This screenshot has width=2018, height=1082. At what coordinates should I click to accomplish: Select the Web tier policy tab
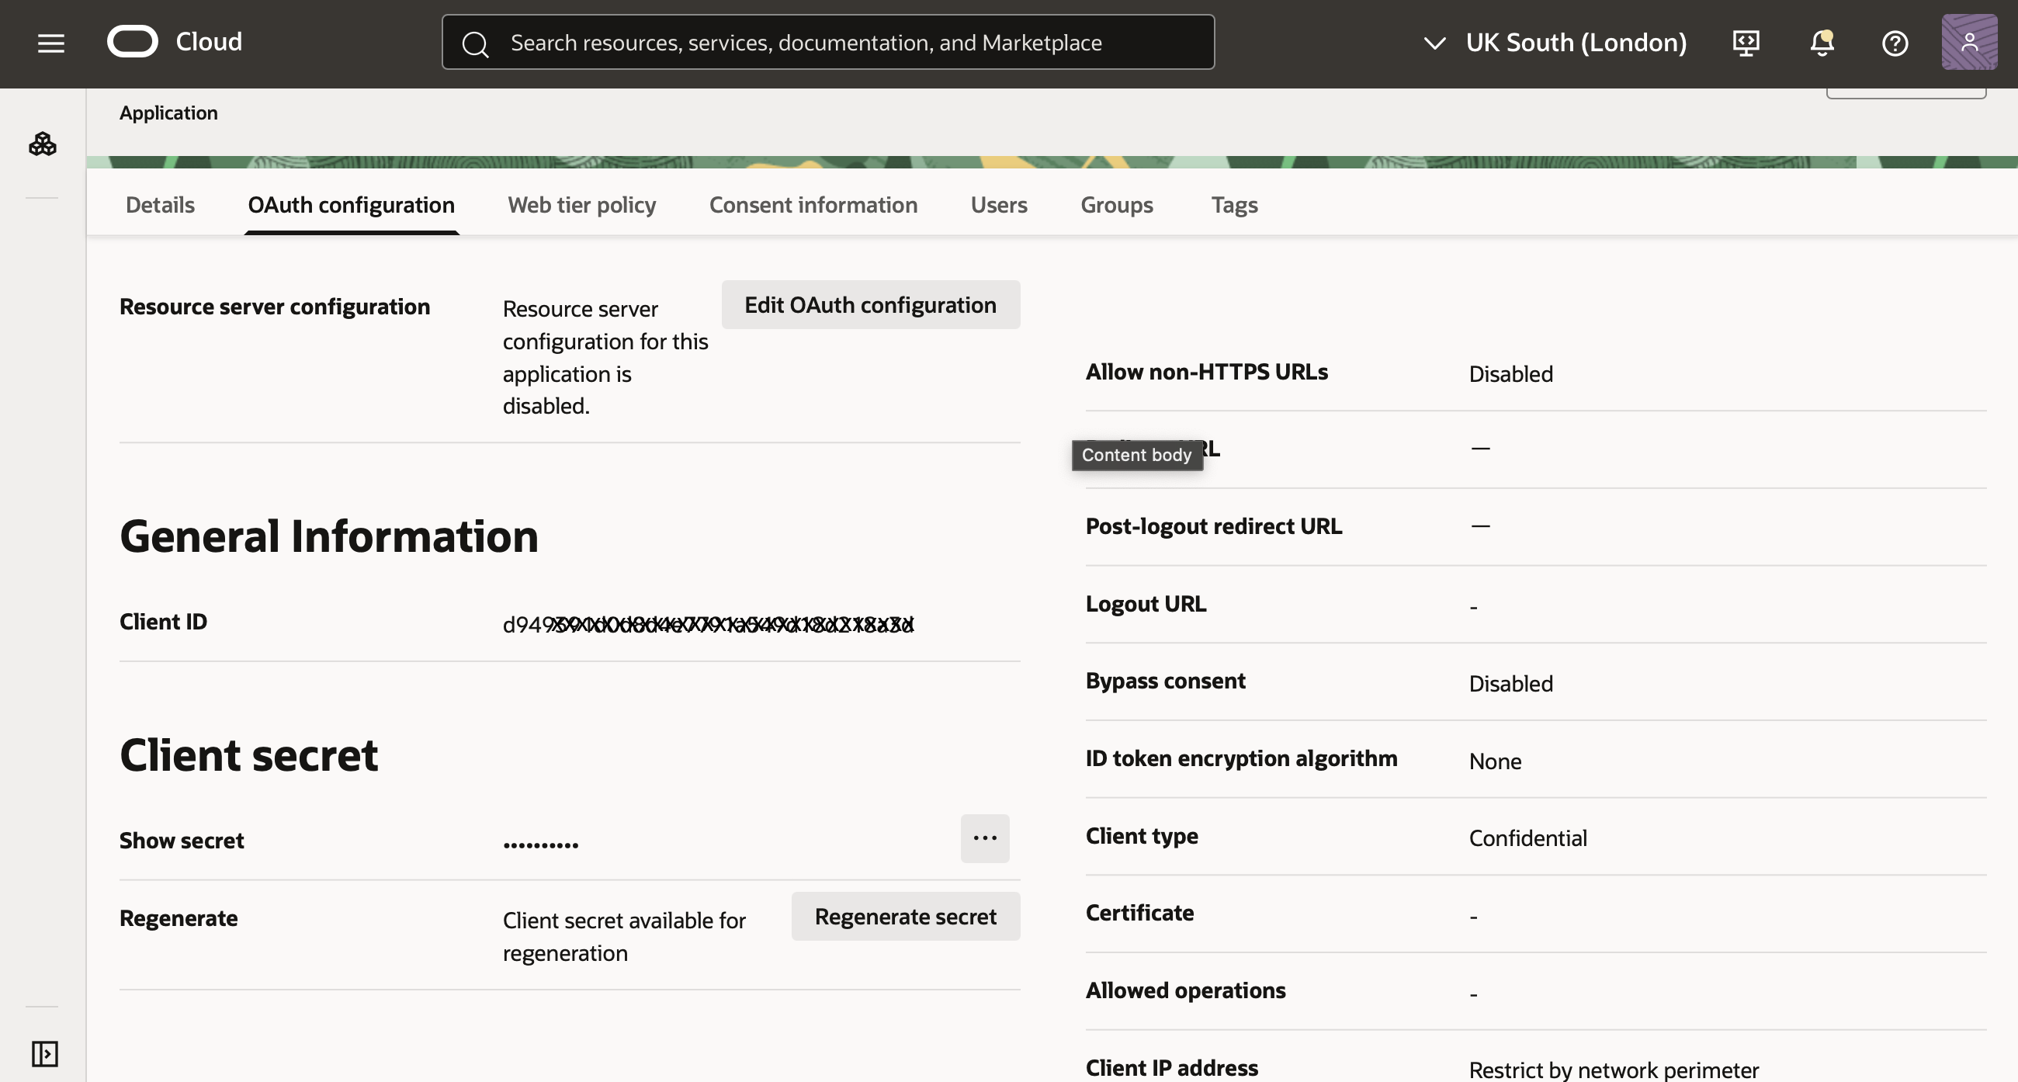pyautogui.click(x=581, y=204)
